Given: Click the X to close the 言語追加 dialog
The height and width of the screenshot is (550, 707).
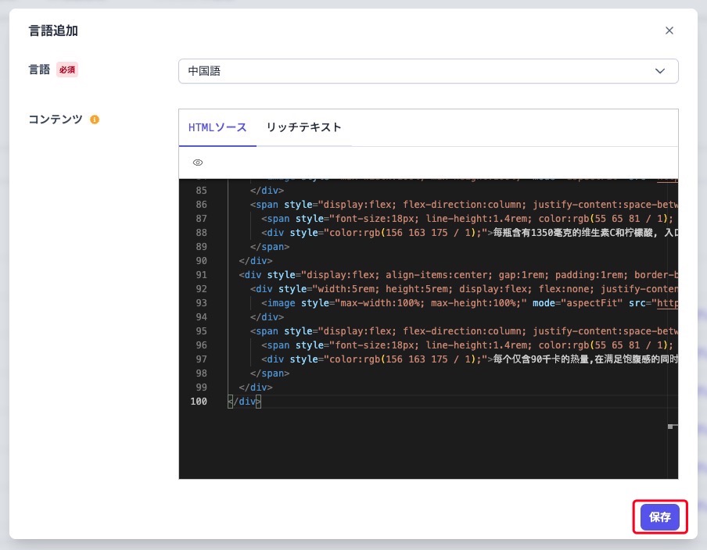Looking at the screenshot, I should tap(669, 30).
